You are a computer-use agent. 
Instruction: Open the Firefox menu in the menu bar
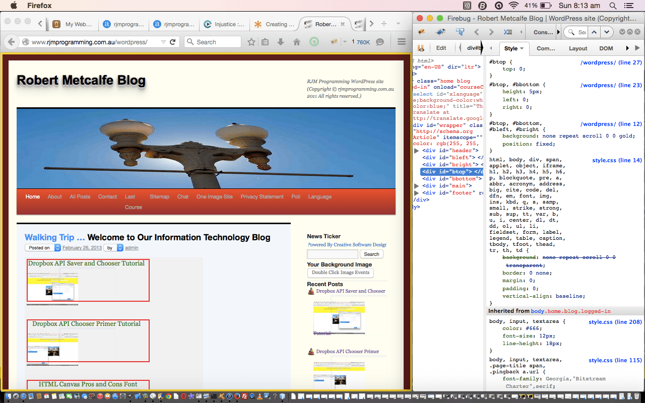click(x=39, y=6)
